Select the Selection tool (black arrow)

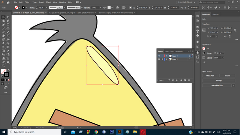[x=3, y=17]
